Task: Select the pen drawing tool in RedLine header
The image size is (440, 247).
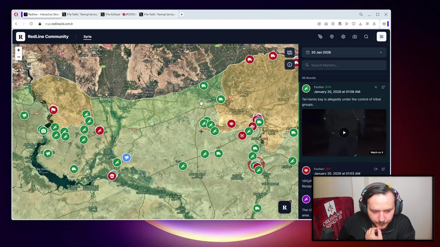Action: pos(320,37)
